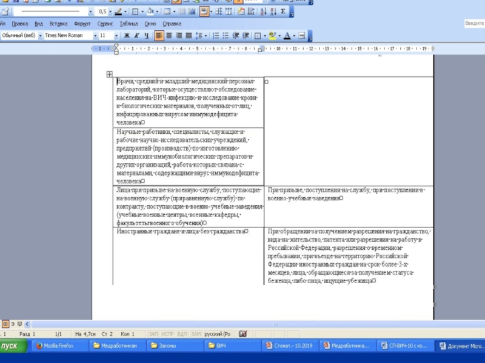Toggle italic formatting (К)
The height and width of the screenshot is (363, 485).
[137, 36]
